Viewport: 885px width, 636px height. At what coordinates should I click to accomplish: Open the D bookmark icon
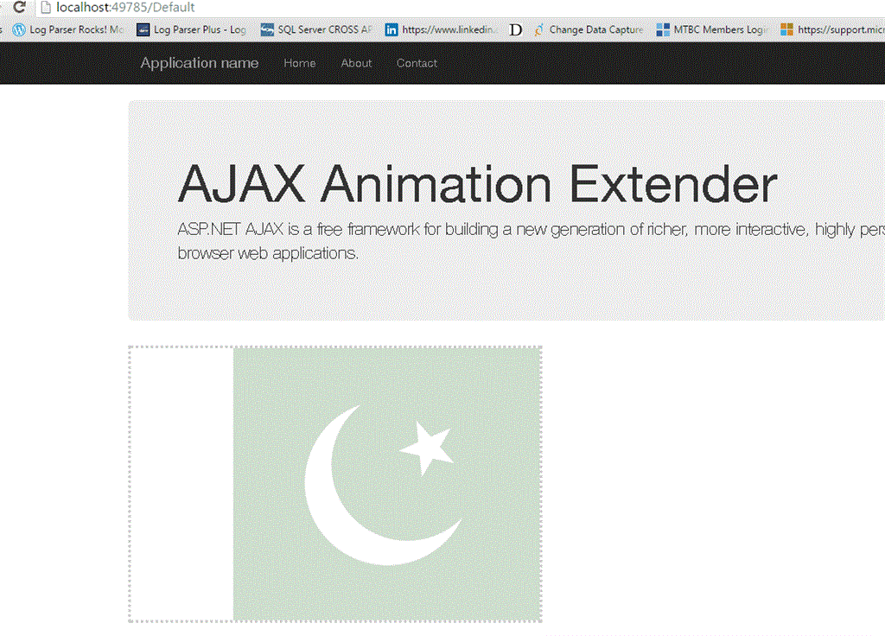point(515,29)
